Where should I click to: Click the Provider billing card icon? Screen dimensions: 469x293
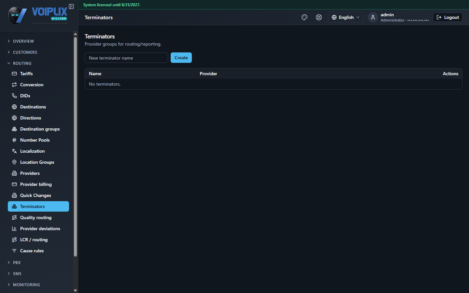(x=14, y=184)
